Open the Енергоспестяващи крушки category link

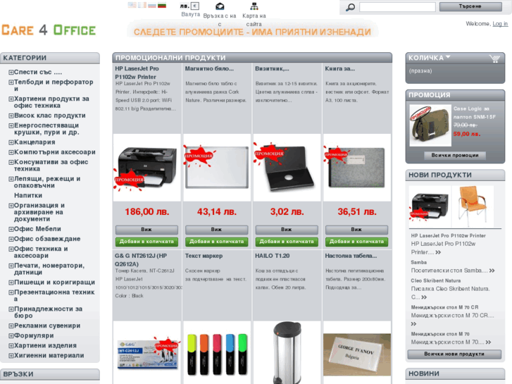point(46,129)
